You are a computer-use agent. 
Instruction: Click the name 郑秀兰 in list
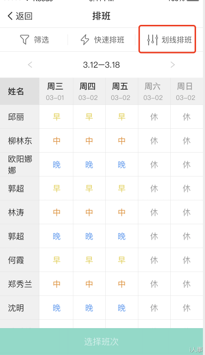point(20,284)
